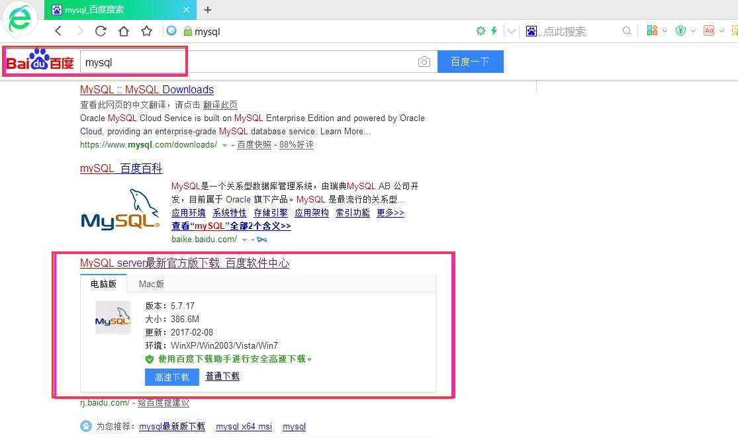Go forward to the next page
This screenshot has height=438, width=738.
(79, 31)
